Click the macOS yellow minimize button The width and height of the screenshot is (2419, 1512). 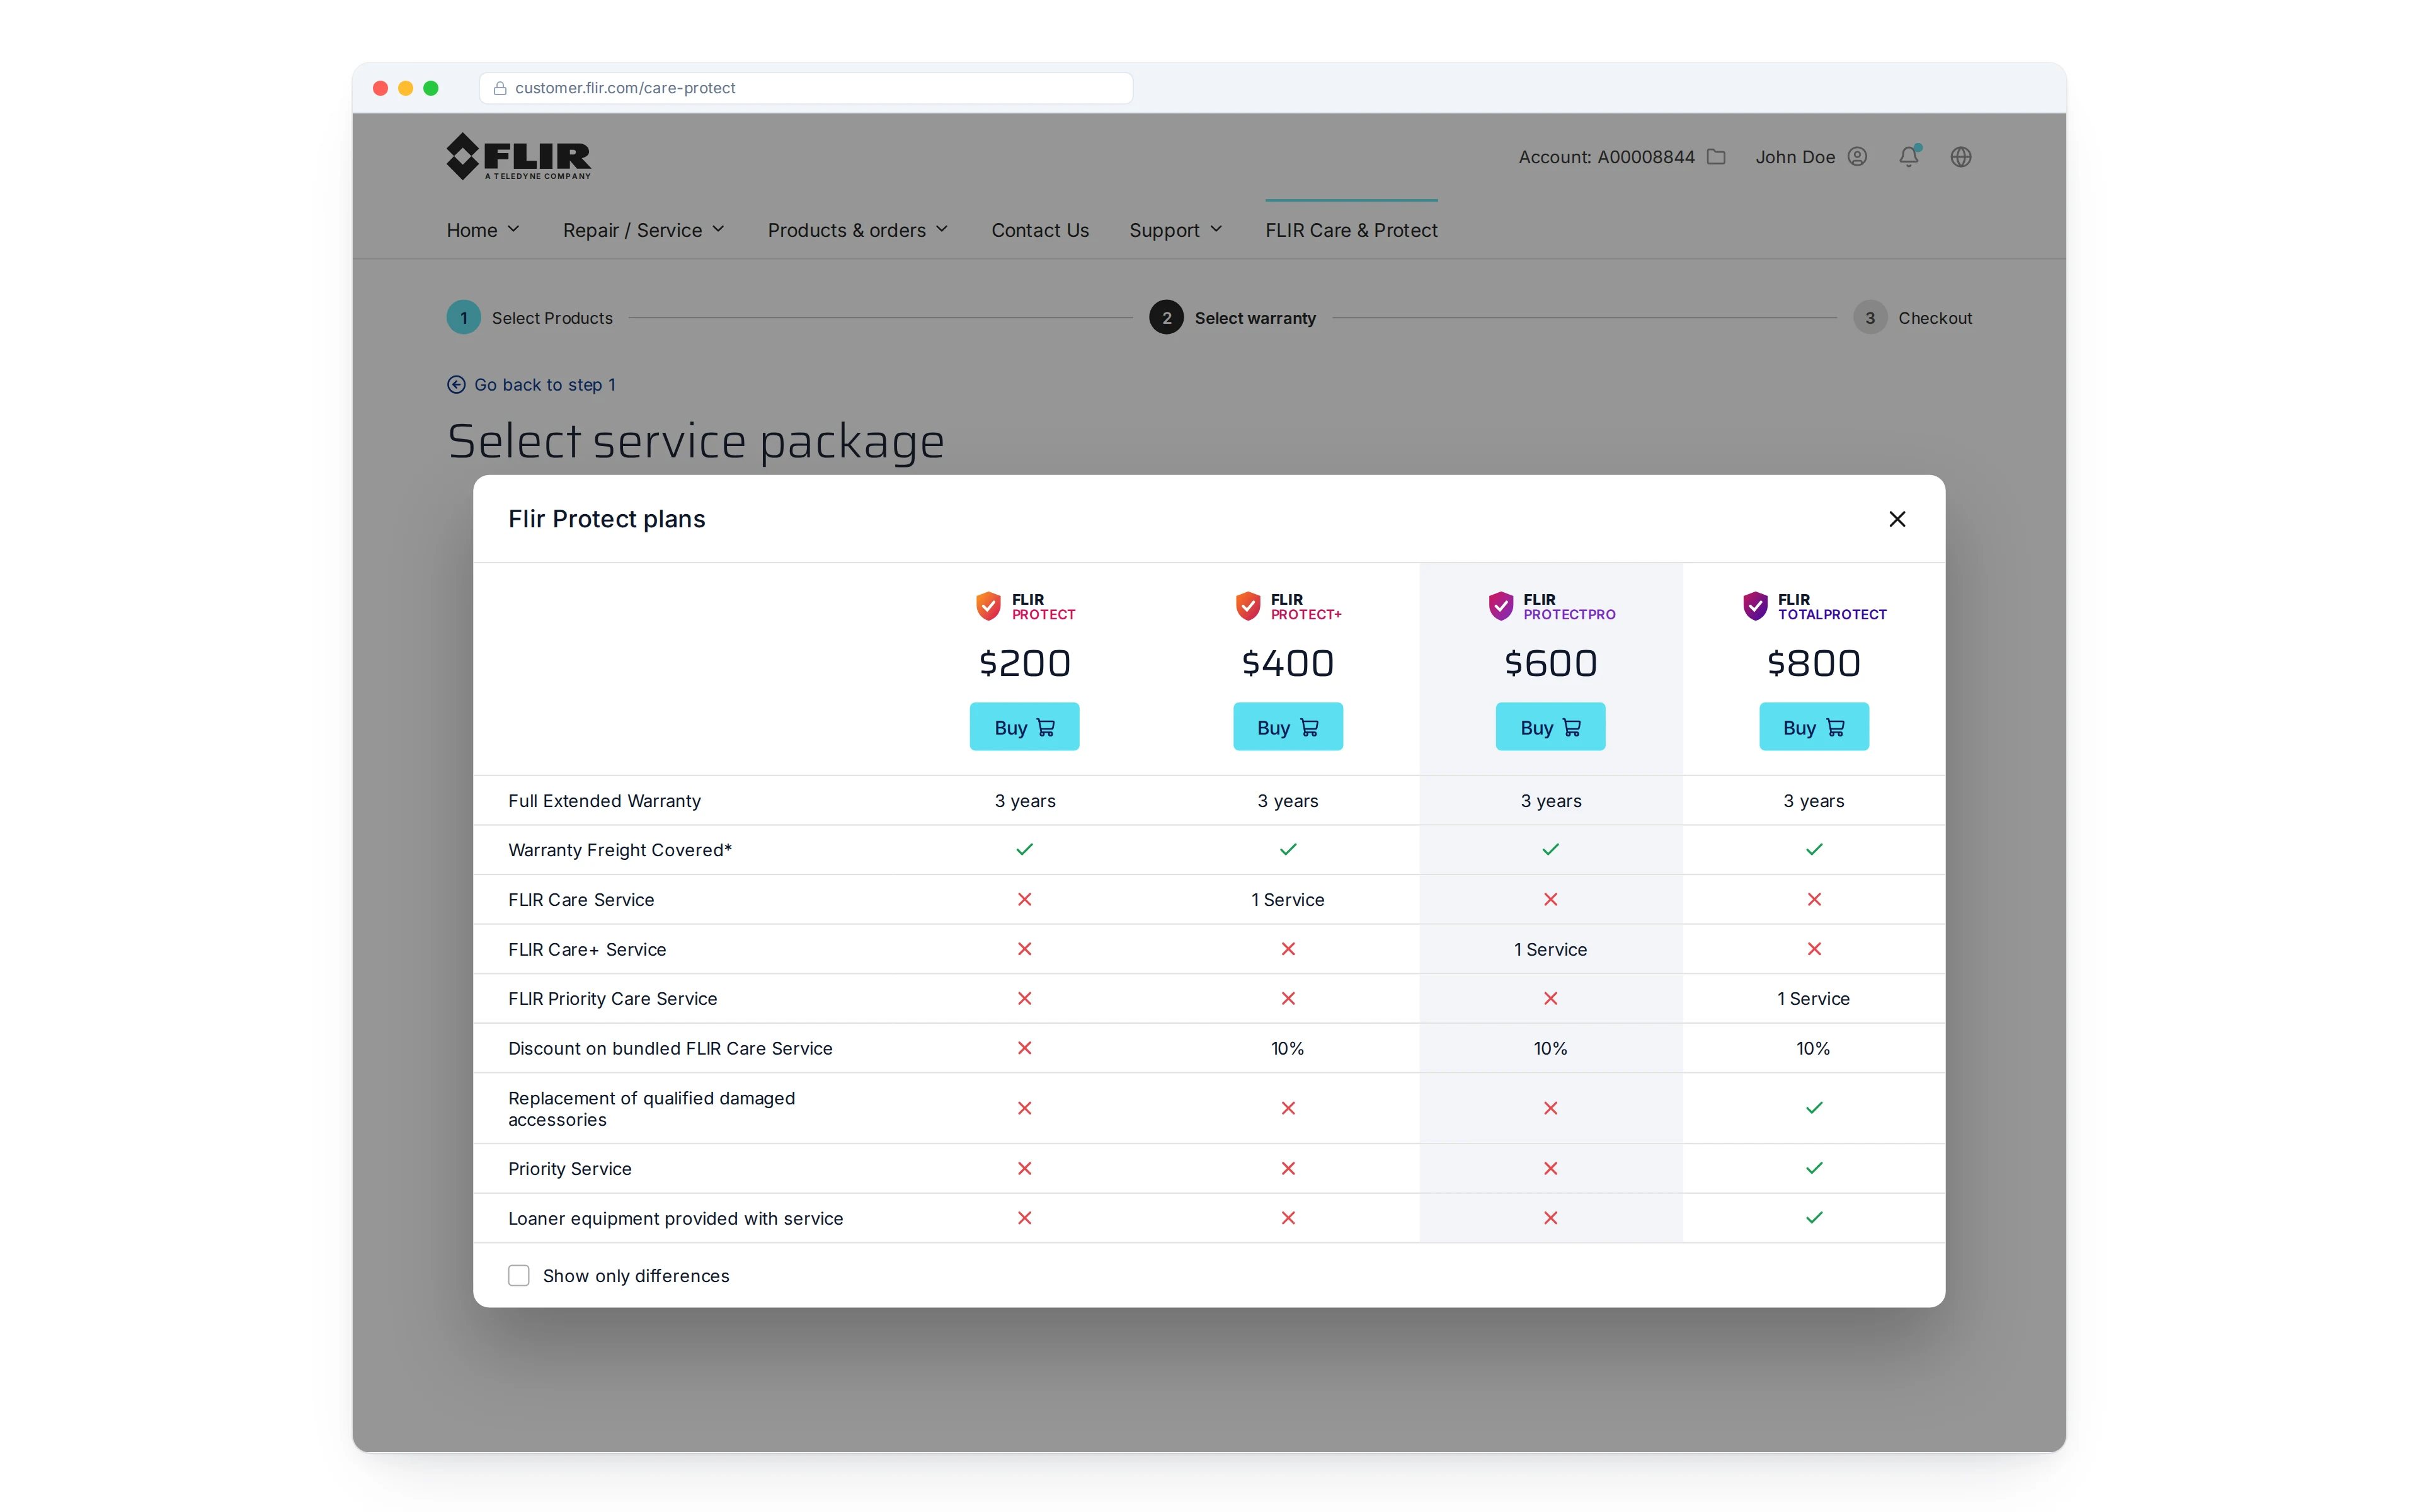coord(405,88)
